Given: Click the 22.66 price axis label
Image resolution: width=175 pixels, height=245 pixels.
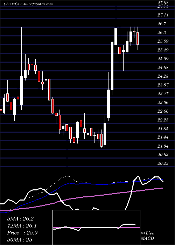Looking at the screenshot, I should pyautogui.click(x=163, y=111).
